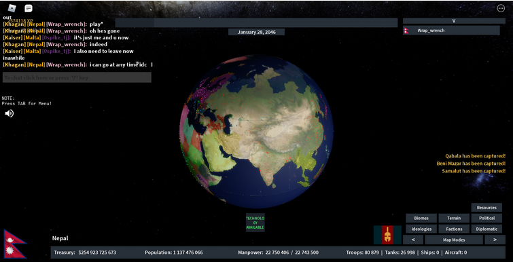This screenshot has height=262, width=513.
Task: Switch to the Political map mode
Action: [487, 219]
